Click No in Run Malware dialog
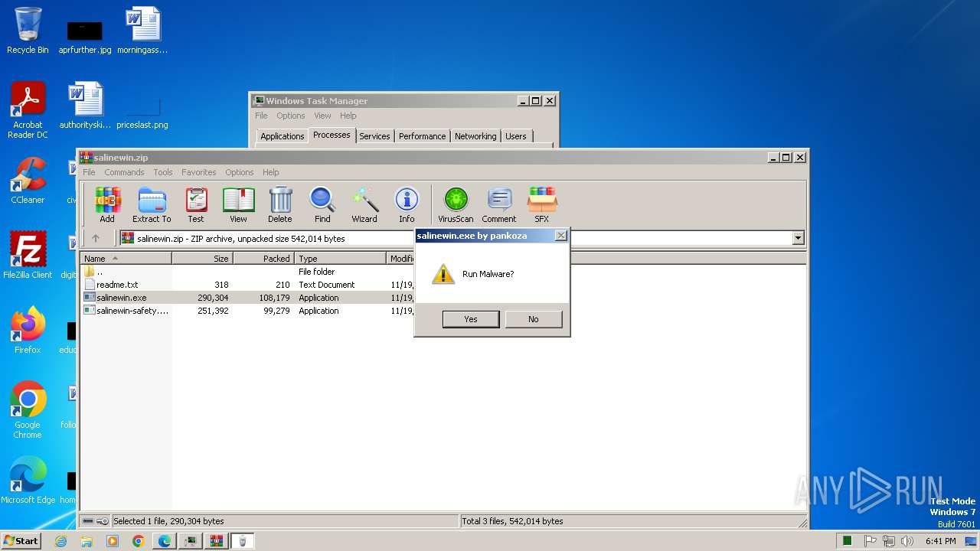This screenshot has width=980, height=551. tap(534, 319)
